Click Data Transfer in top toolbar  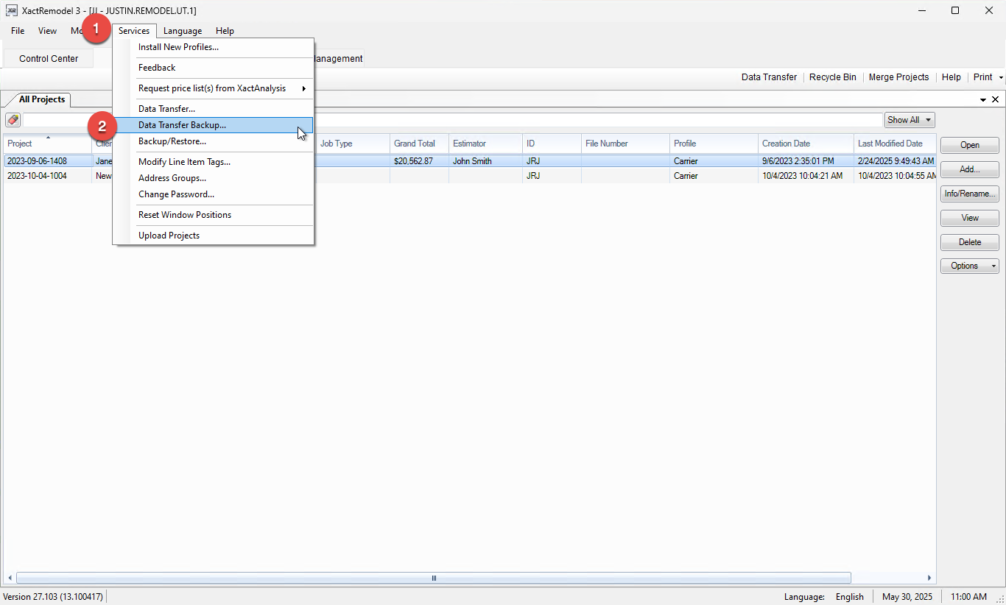coord(769,77)
